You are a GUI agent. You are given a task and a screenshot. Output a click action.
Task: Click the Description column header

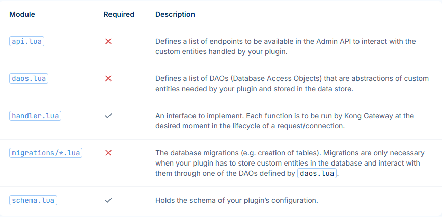click(x=175, y=14)
